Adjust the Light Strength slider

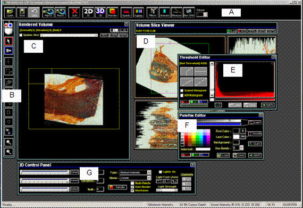point(167,190)
